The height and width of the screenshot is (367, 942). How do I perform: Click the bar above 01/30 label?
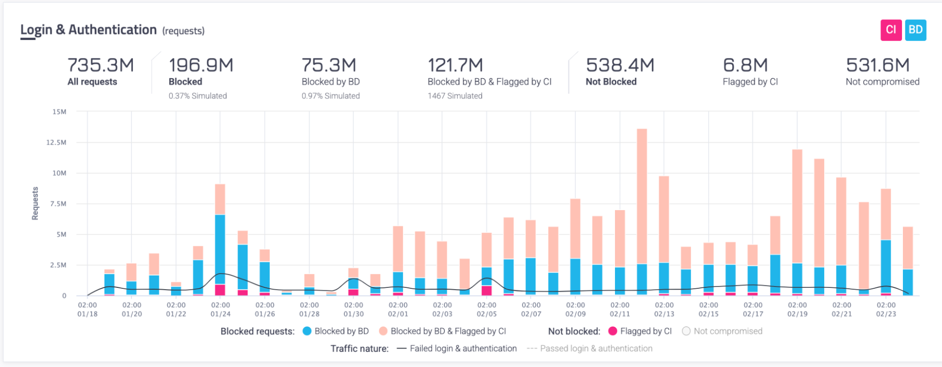[353, 282]
